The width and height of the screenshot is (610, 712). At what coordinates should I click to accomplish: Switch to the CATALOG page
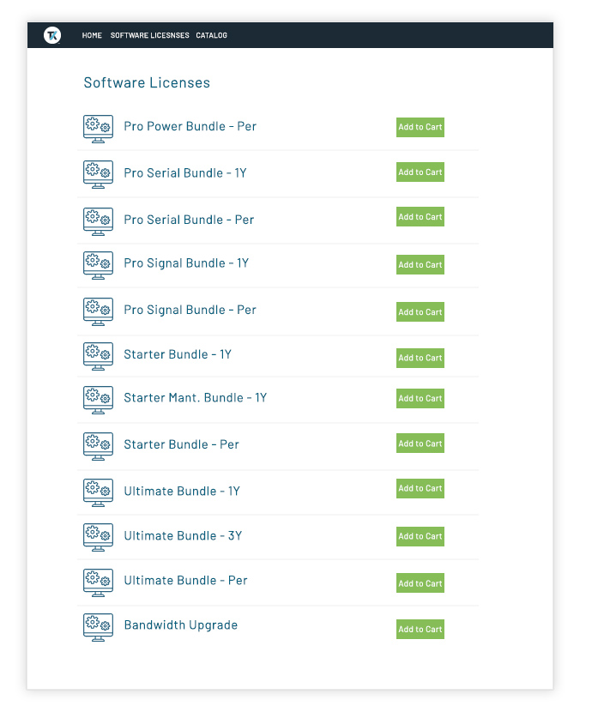click(x=211, y=35)
